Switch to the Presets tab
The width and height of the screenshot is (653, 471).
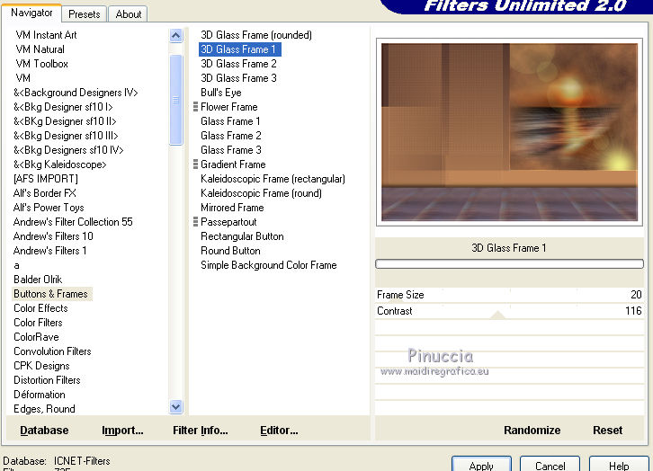[85, 14]
